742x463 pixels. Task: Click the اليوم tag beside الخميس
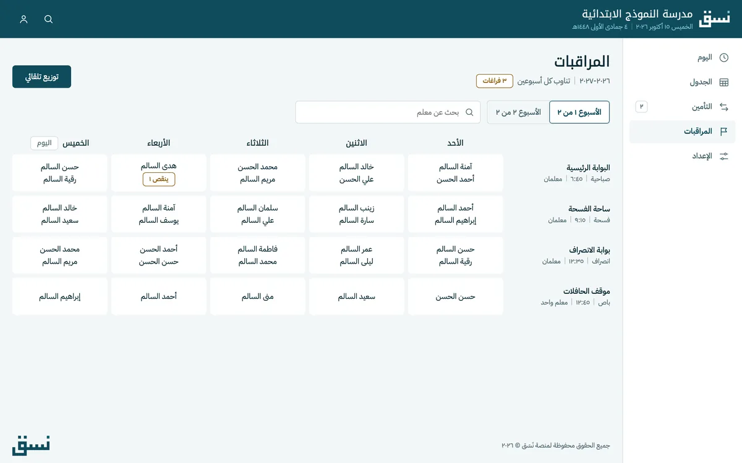point(45,143)
